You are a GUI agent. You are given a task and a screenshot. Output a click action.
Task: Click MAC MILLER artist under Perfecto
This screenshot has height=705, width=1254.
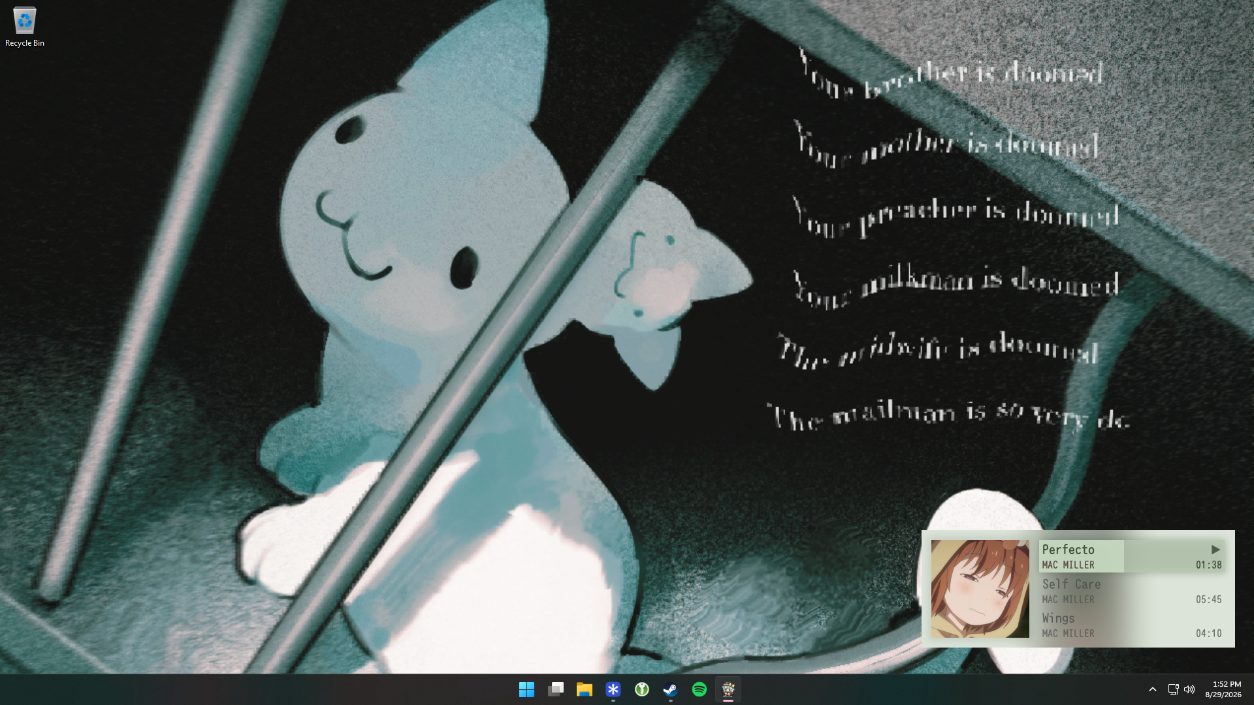(1068, 565)
